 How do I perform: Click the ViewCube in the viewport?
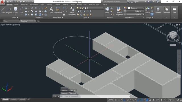[173, 35]
